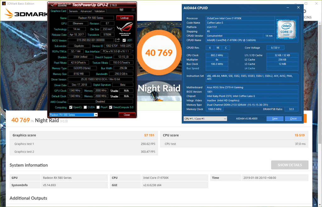Click the Close button in AIDA64 CPUID
The width and height of the screenshot is (322, 207).
[293, 119]
